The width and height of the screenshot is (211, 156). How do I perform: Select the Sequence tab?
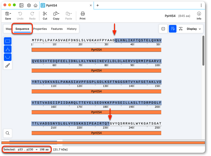(x=22, y=29)
